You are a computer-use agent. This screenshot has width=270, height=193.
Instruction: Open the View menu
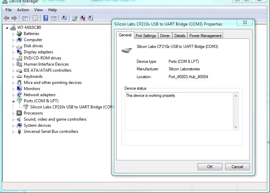coord(38,10)
